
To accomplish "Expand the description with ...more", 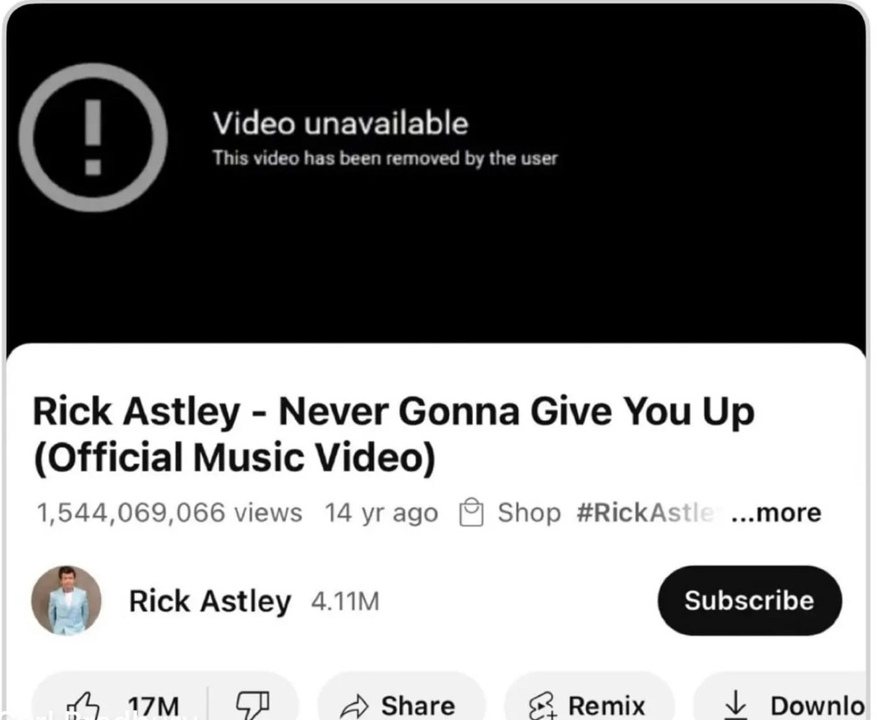I will click(x=776, y=512).
